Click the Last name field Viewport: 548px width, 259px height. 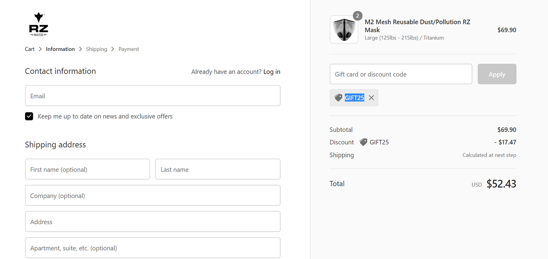click(218, 169)
